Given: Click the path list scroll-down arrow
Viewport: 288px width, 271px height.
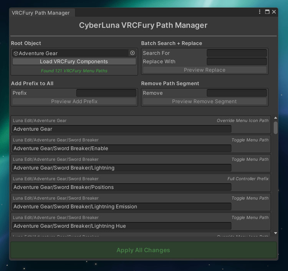Looking at the screenshot, I should pyautogui.click(x=275, y=233).
